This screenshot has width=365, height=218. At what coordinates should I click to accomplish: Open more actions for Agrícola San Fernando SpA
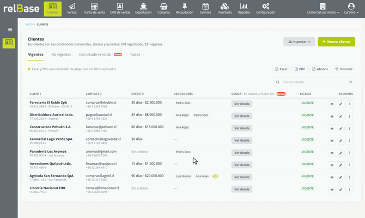[349, 177]
